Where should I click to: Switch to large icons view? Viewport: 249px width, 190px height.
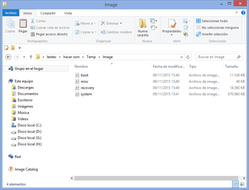pyautogui.click(x=242, y=184)
